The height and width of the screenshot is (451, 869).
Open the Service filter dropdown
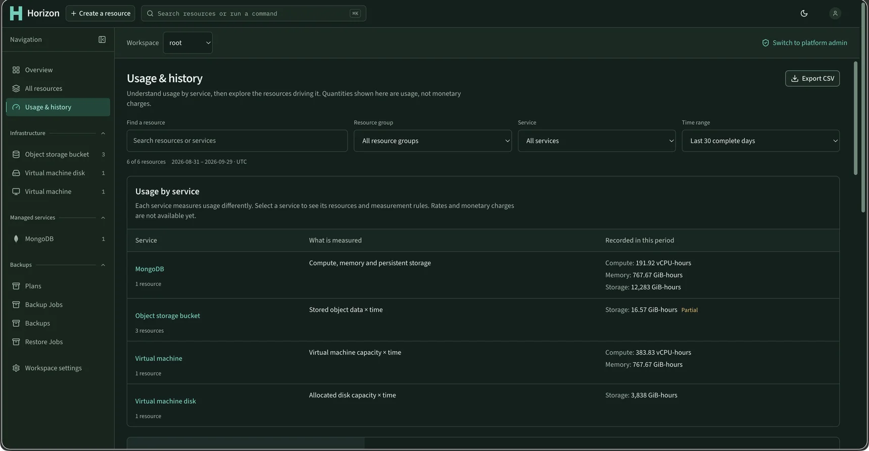pos(597,141)
